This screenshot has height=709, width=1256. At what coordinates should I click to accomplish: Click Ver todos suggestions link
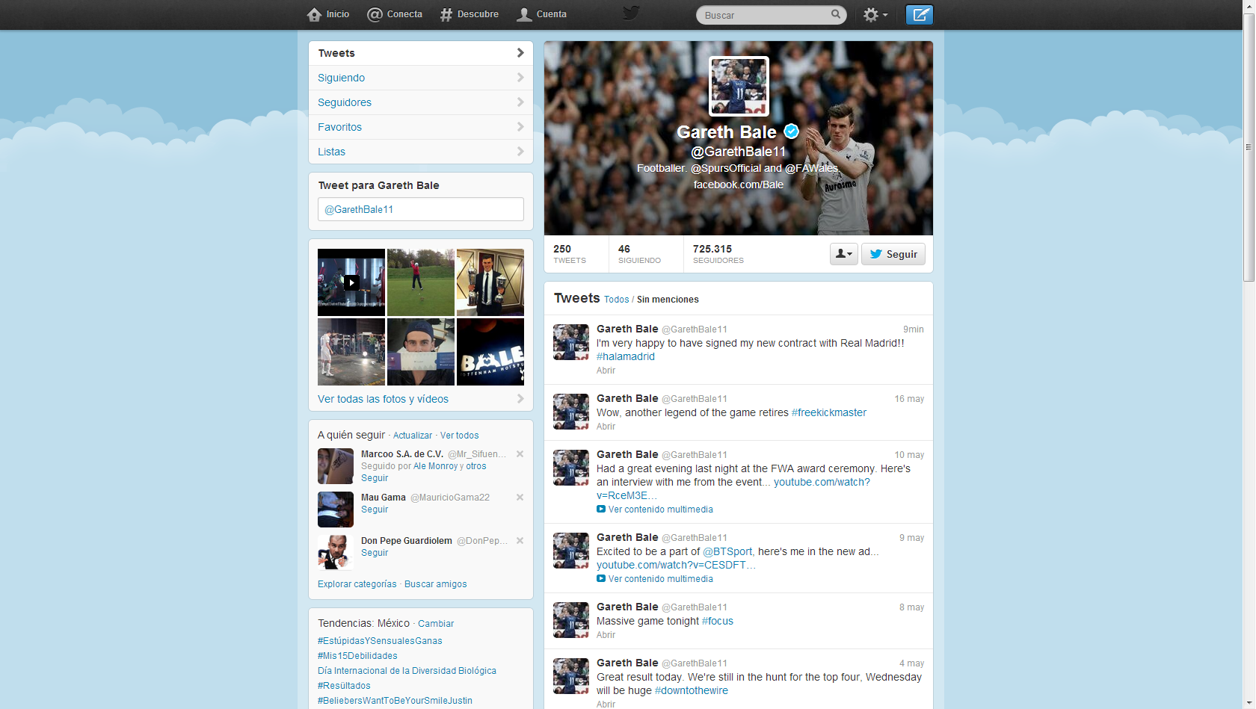[x=460, y=436]
